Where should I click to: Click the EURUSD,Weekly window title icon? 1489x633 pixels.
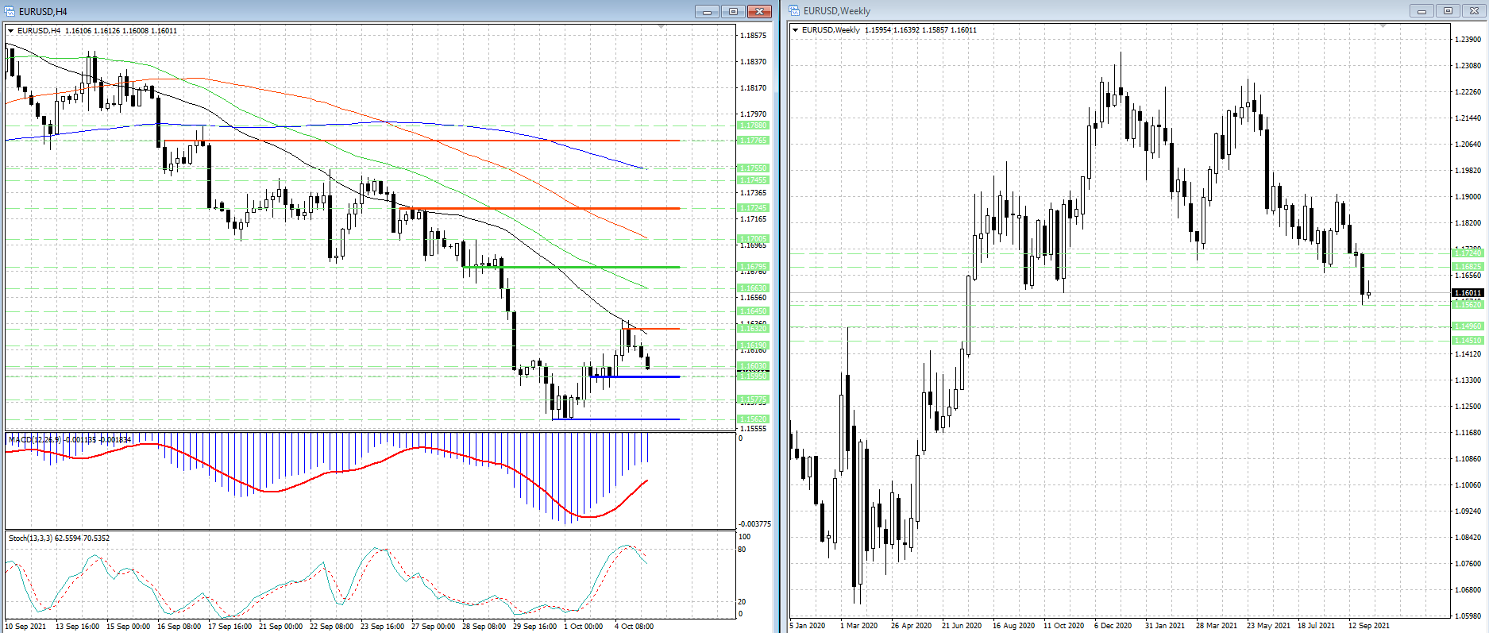click(x=794, y=11)
